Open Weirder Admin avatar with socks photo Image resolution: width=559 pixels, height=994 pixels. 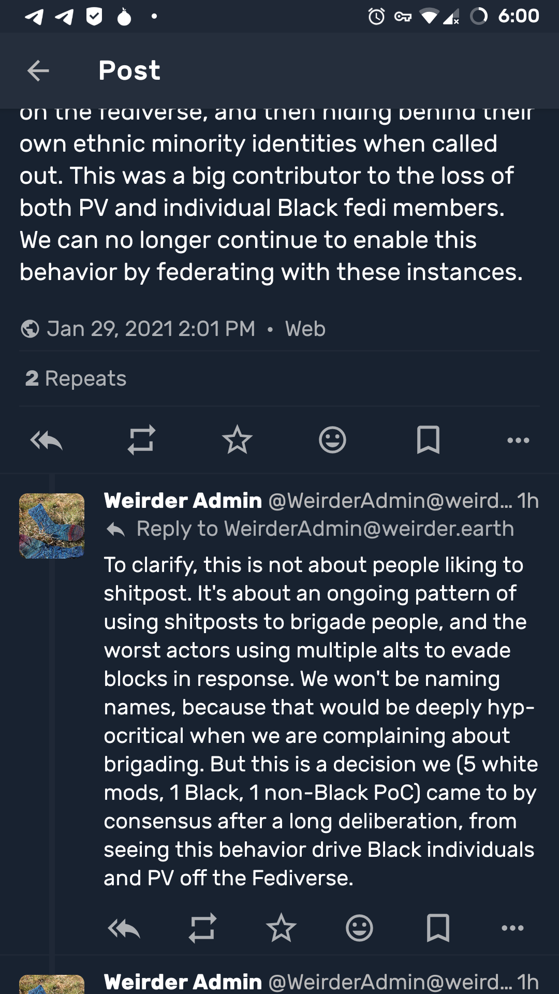(52, 525)
